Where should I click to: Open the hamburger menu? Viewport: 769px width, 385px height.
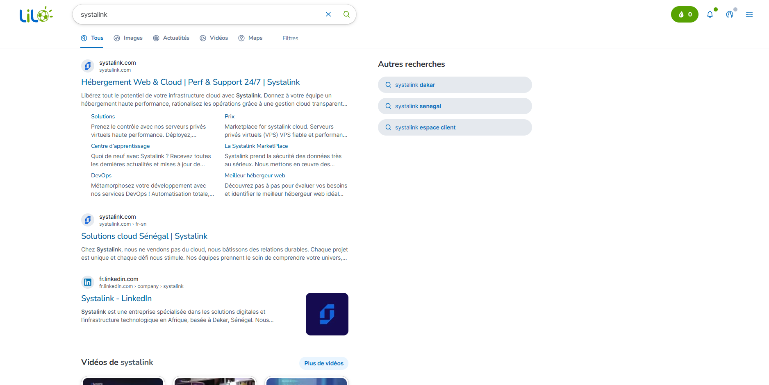point(749,14)
